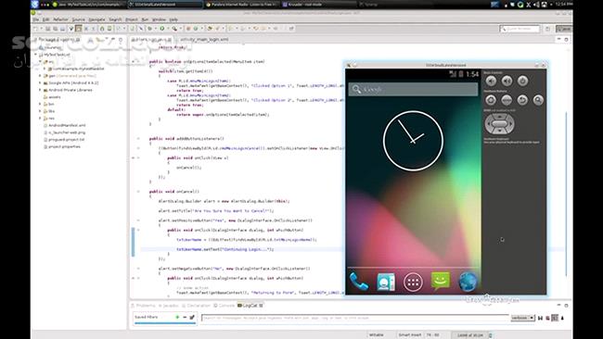Click the D-pad left arrow in emulator
This screenshot has height=339, width=603.
pyautogui.click(x=488, y=123)
